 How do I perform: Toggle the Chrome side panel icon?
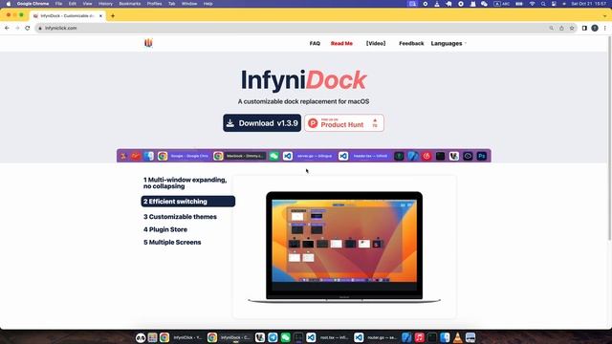pos(584,28)
